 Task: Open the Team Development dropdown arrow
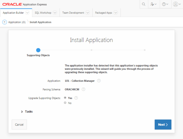[x=88, y=12]
